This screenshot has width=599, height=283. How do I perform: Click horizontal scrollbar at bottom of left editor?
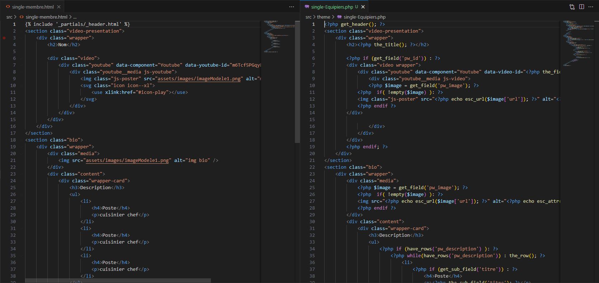click(x=118, y=280)
